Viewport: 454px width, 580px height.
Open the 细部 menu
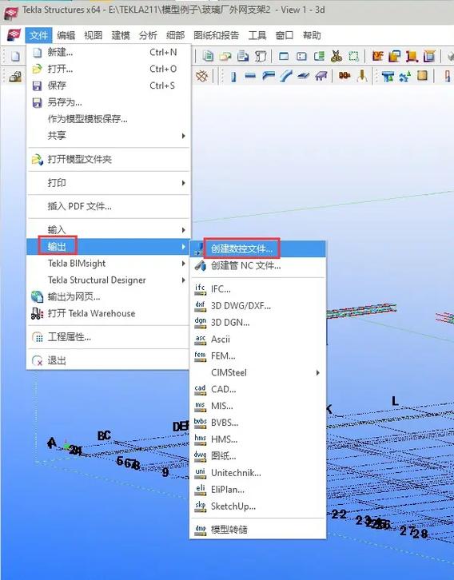(x=175, y=35)
